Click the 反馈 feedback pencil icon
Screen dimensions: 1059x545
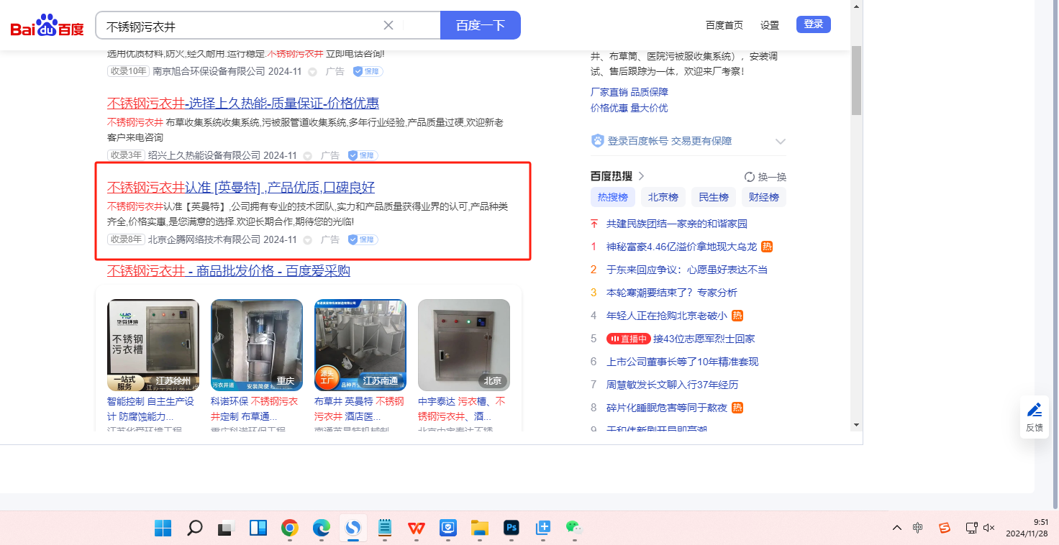1035,410
